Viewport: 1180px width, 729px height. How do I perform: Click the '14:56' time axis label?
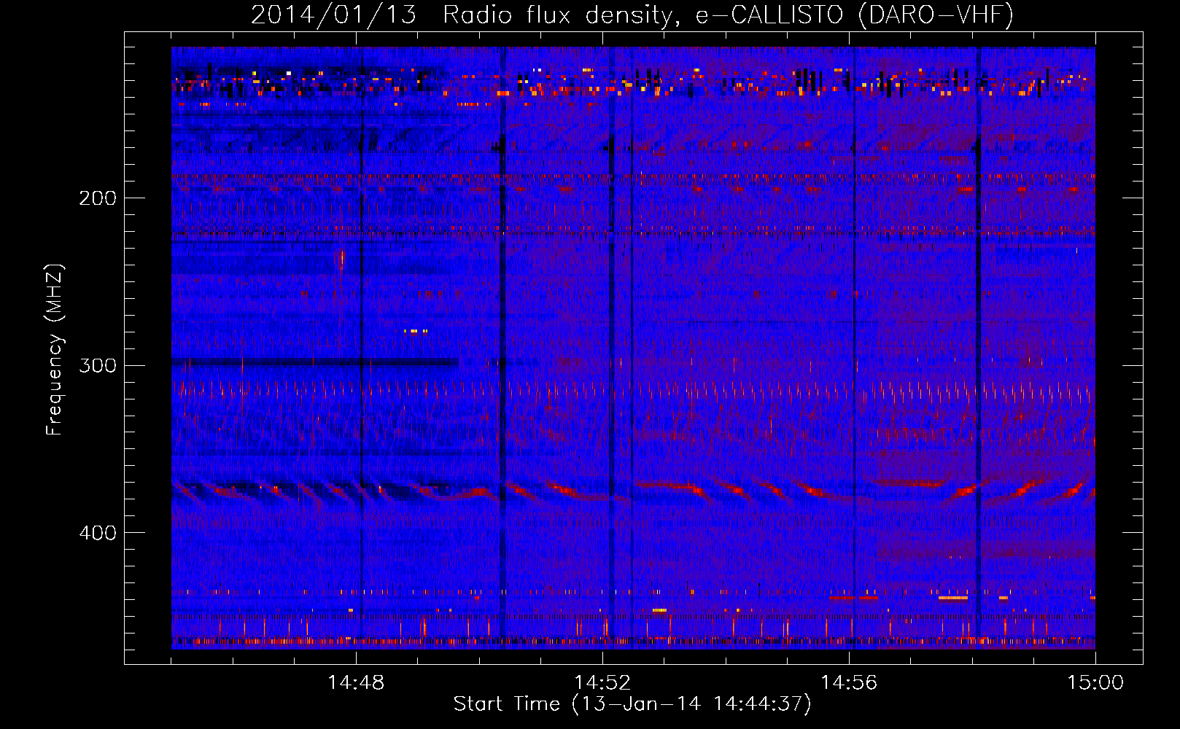click(x=849, y=683)
